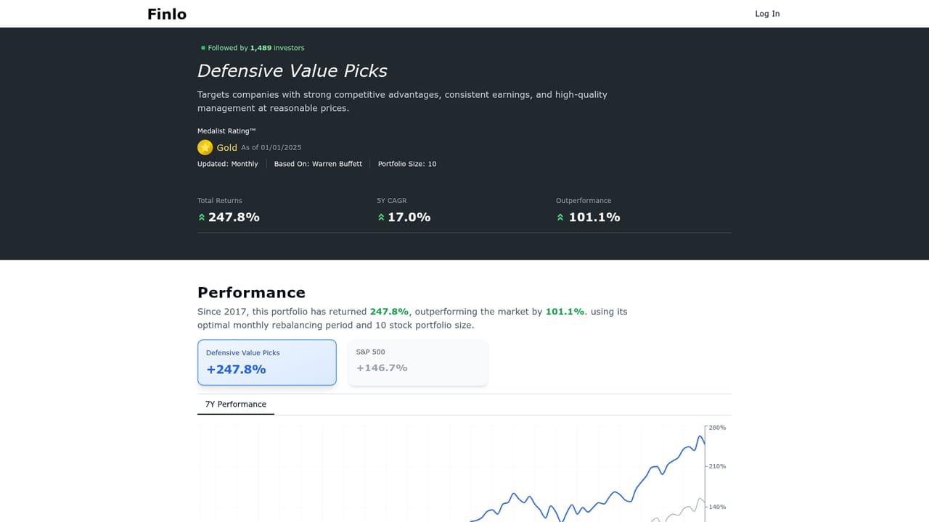Click the green up-arrows beside 247.8% Total Returns
Screen dimensions: 929x522
[202, 217]
